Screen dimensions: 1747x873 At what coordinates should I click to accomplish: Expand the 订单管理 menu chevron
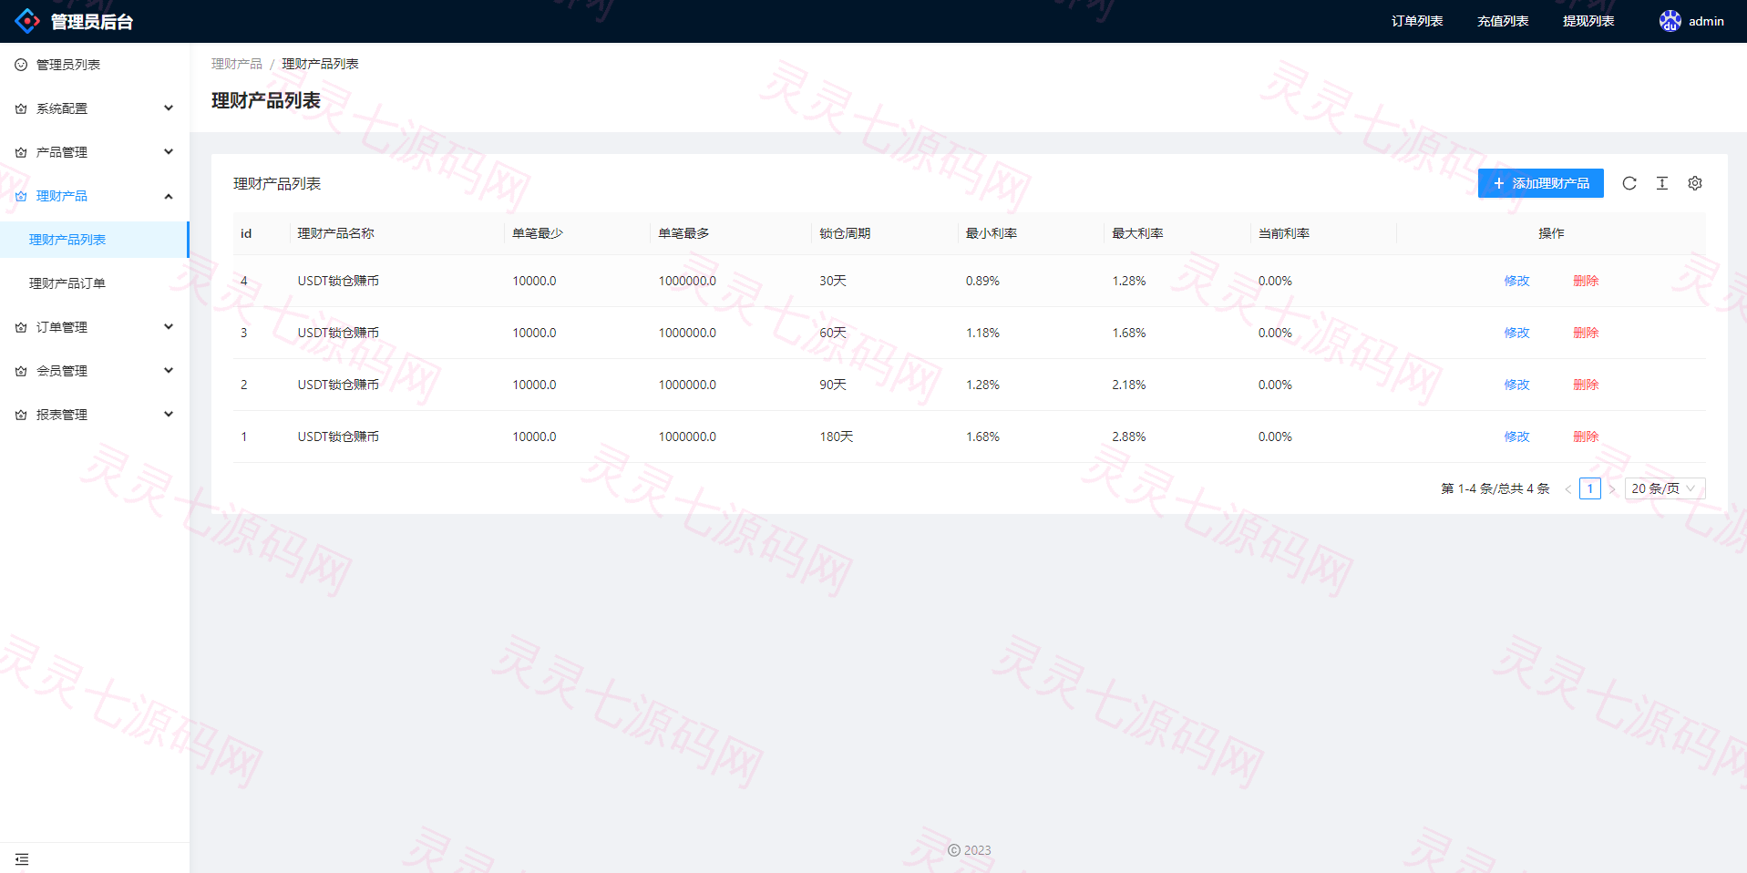(x=169, y=327)
